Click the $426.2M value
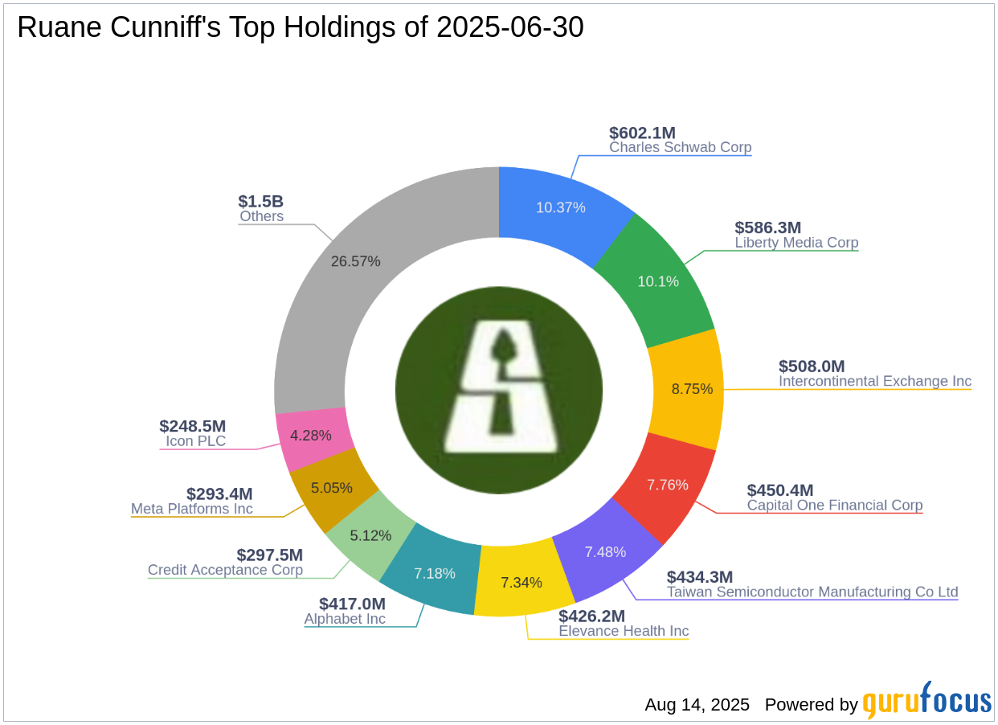Screen dimensions: 998x725 coord(592,616)
